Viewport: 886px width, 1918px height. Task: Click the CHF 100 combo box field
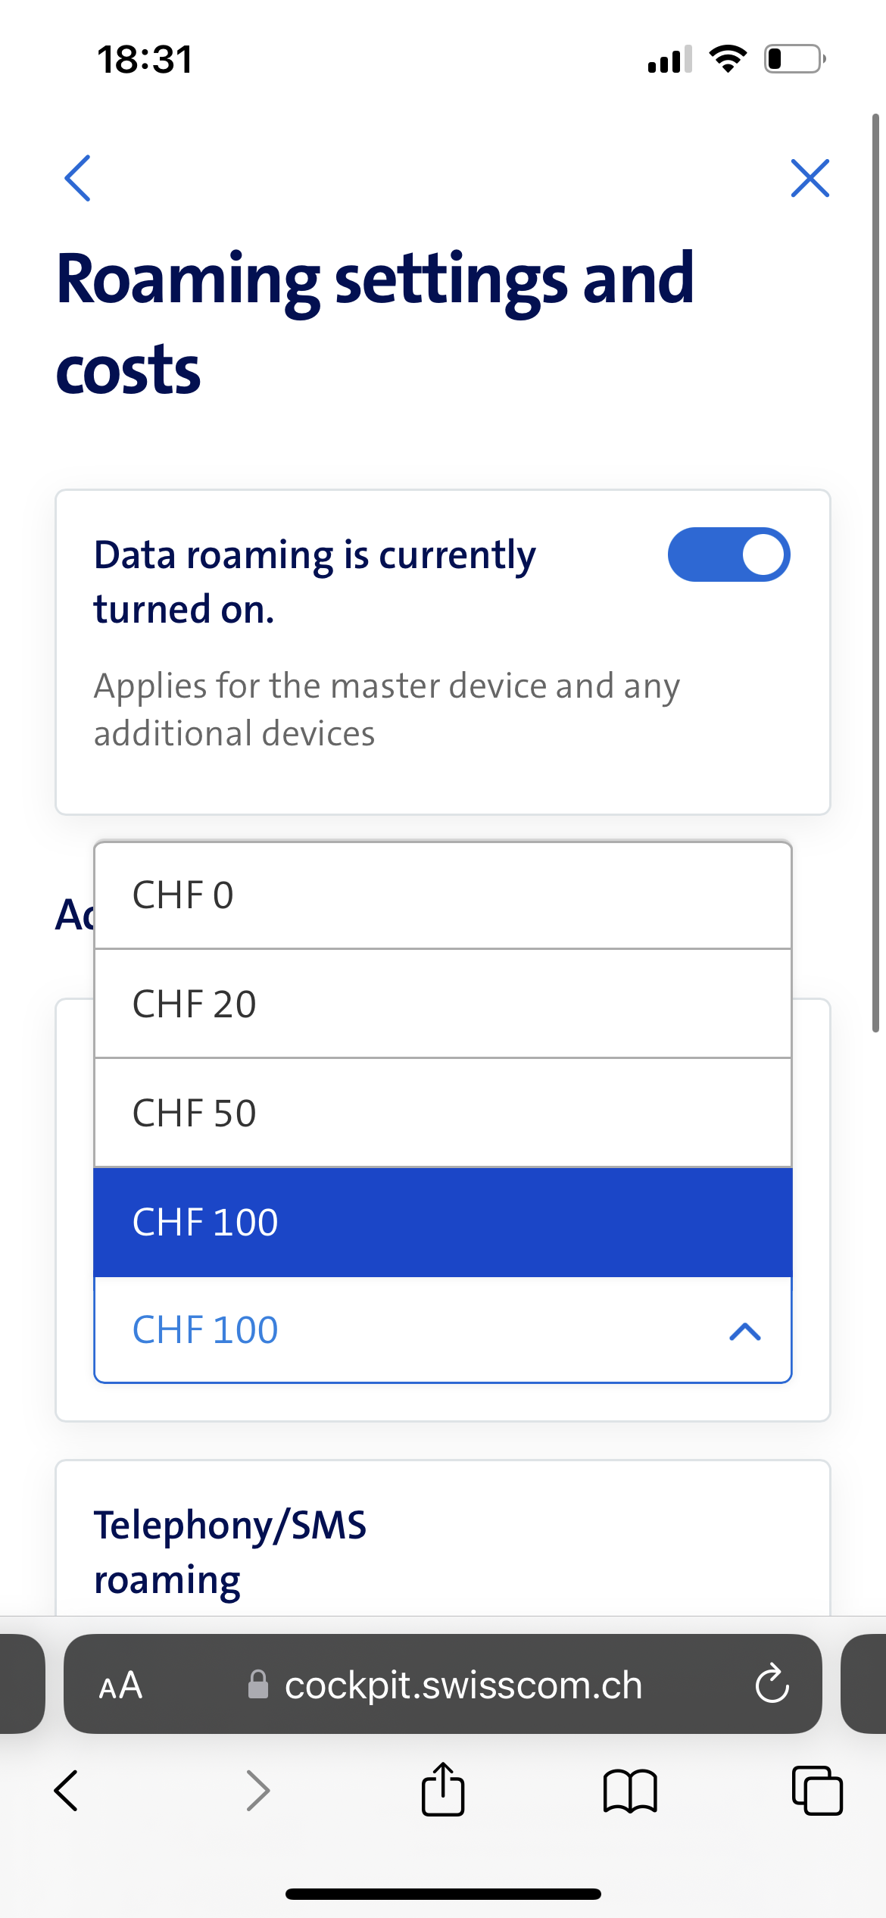click(x=409, y=1330)
